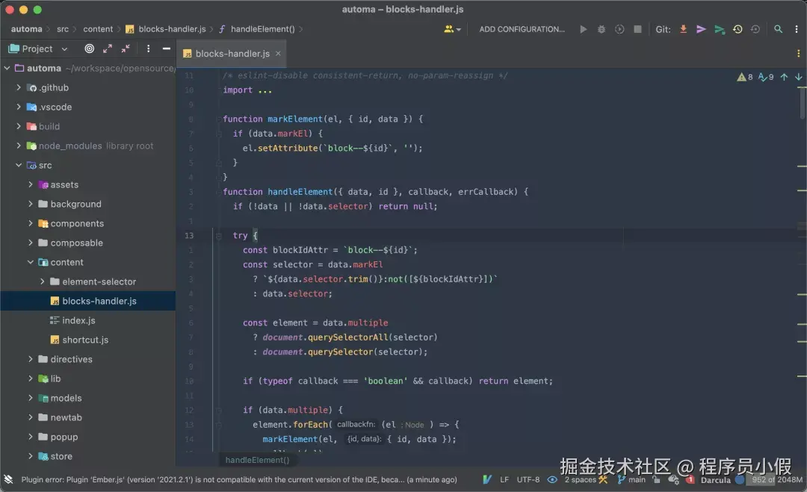The width and height of the screenshot is (807, 492).
Task: Collapse the src folder in project tree
Action: [19, 165]
